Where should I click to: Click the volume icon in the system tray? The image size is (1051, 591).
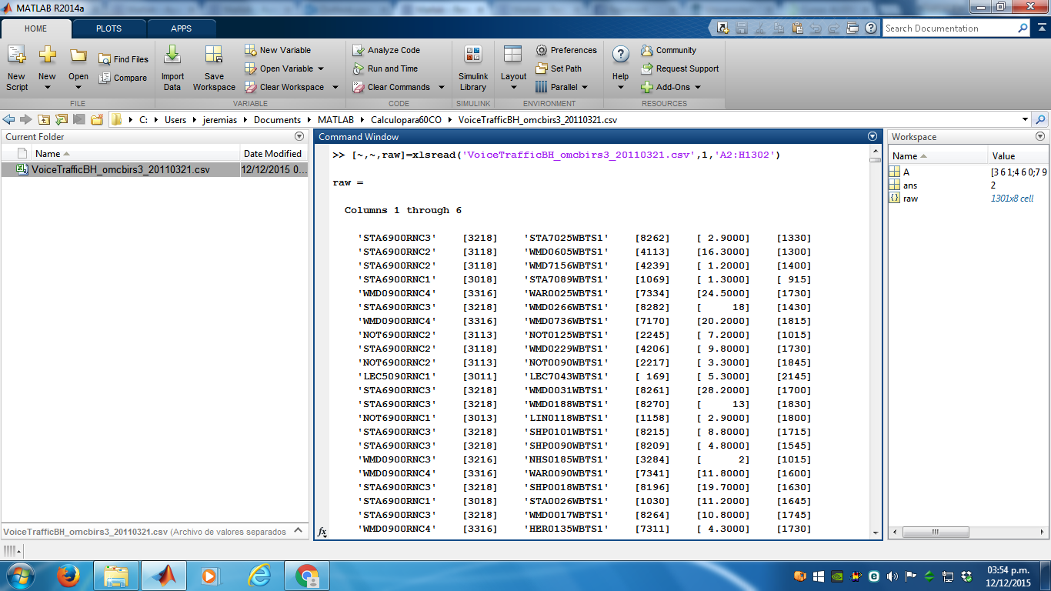pos(893,576)
